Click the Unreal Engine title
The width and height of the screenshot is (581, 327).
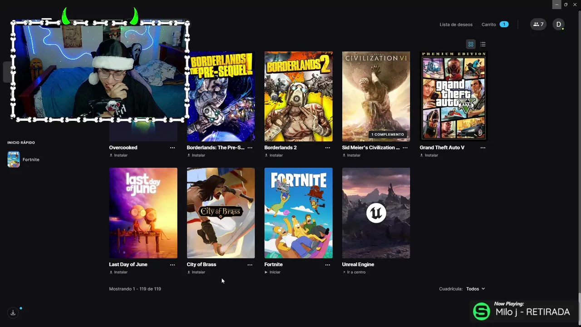coord(358,264)
